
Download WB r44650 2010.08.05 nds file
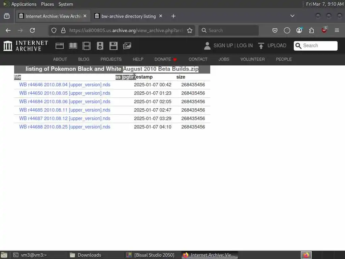[65, 93]
